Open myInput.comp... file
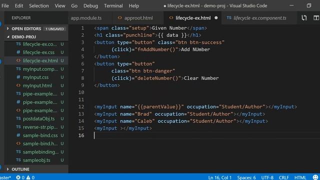 tap(40, 69)
